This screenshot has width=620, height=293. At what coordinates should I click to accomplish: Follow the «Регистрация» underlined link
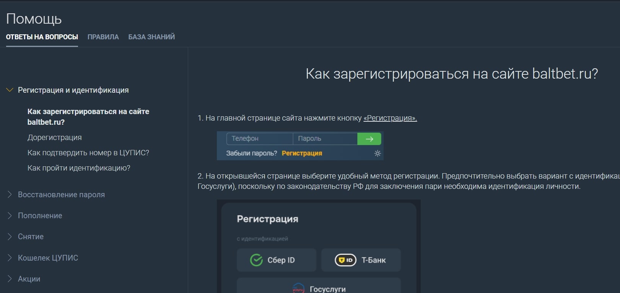(390, 118)
